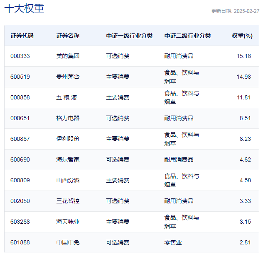Viewport: 263px width, 256px height.
Task: Click the 证券代码 column header
Action: tap(22, 36)
